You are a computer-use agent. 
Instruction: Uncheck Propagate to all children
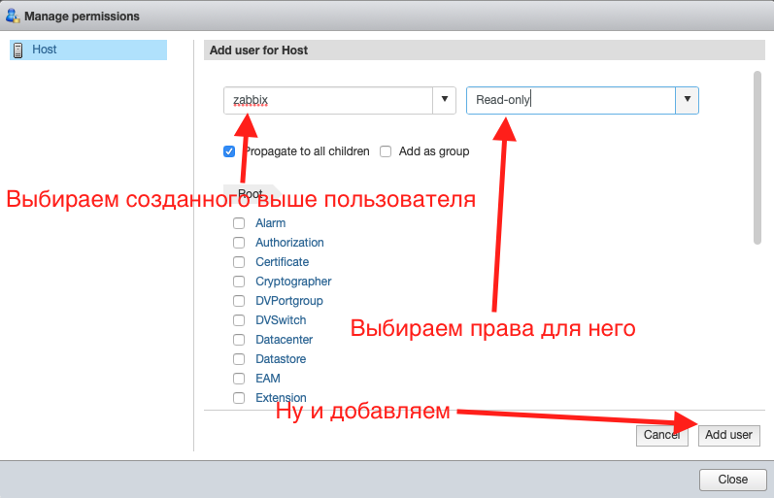pyautogui.click(x=229, y=151)
